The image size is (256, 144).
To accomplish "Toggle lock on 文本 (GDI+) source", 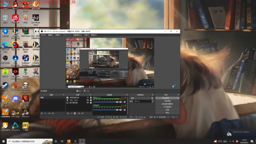I will click(91, 100).
